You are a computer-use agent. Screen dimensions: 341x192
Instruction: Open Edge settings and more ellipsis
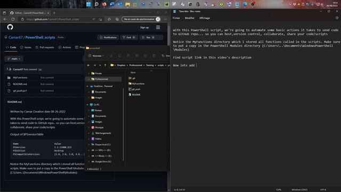166,19
